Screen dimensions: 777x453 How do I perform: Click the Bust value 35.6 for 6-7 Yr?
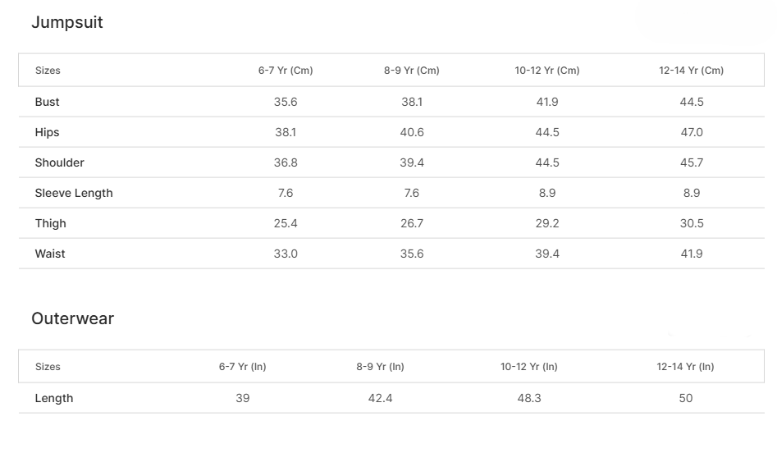(x=286, y=103)
